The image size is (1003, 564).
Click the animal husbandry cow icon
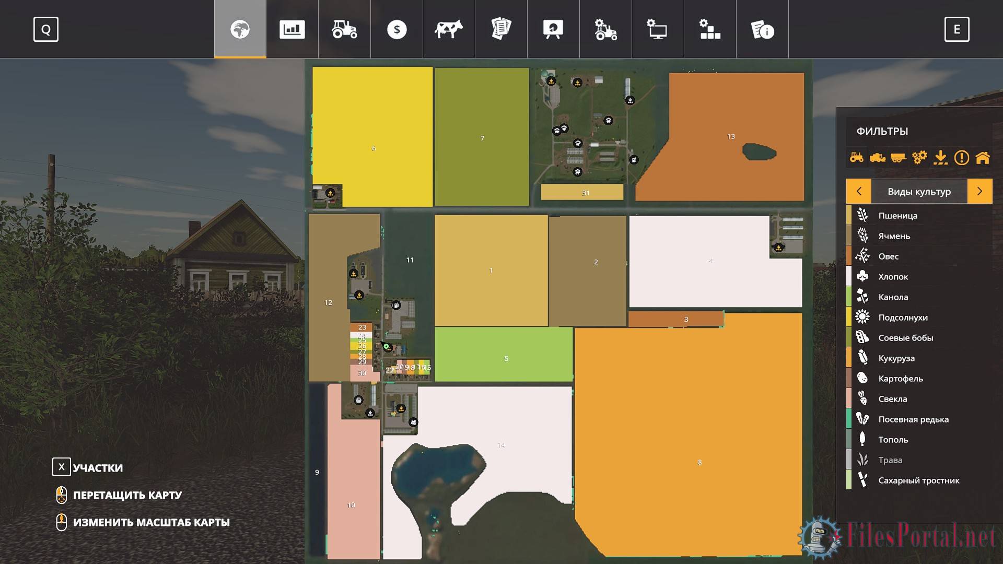point(447,29)
